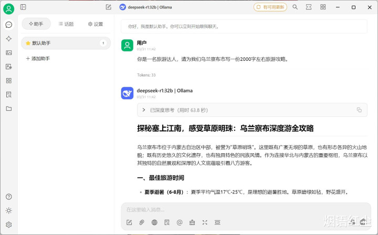Click the 夏季避暑（6-8月） bullet text
The width and height of the screenshot is (378, 235).
point(164,192)
